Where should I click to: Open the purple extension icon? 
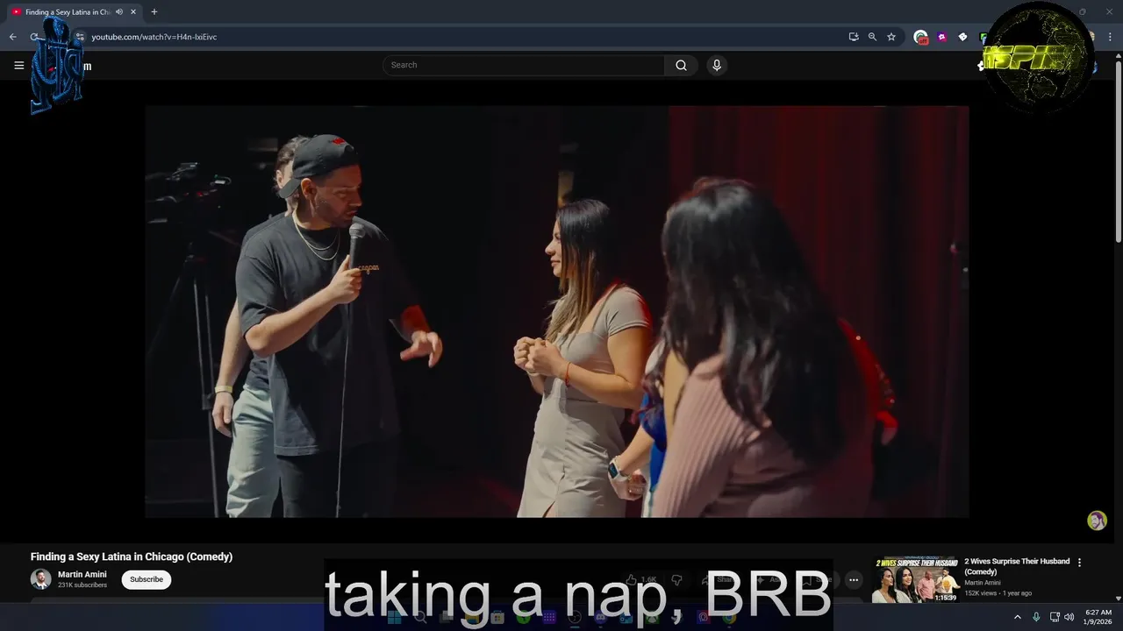tap(941, 37)
